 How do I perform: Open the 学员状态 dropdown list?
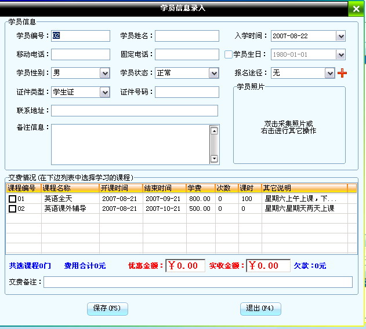coord(213,74)
